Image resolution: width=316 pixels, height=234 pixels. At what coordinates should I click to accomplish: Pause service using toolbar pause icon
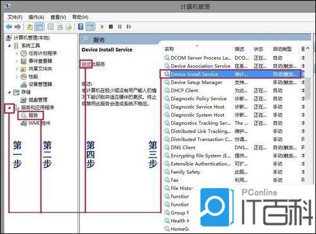[x=120, y=27]
